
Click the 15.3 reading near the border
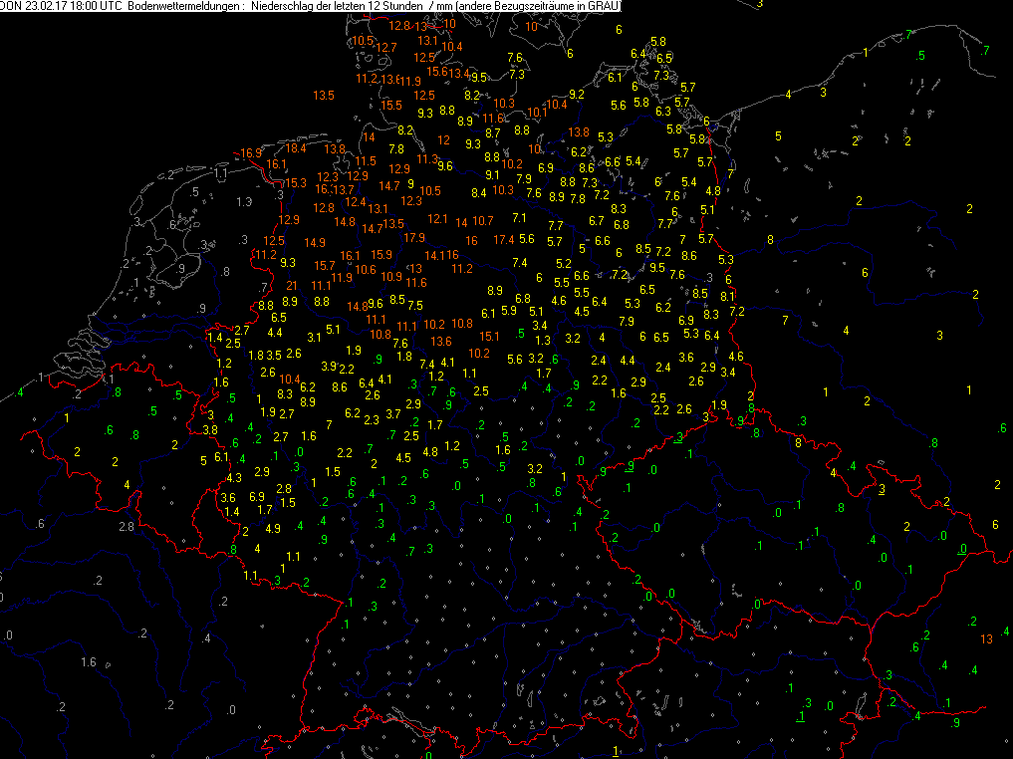coord(296,183)
